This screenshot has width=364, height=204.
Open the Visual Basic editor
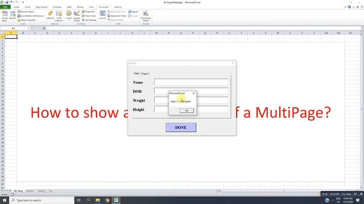tap(5, 16)
